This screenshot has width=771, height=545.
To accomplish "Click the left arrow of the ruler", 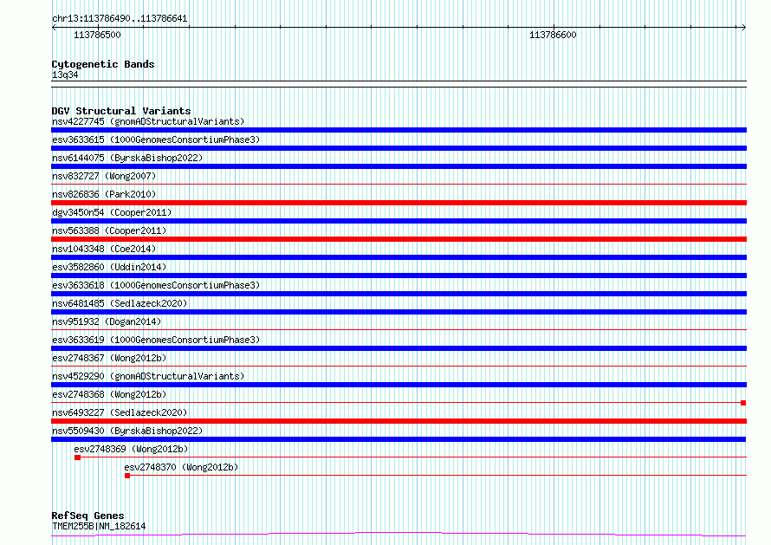I will tap(54, 28).
